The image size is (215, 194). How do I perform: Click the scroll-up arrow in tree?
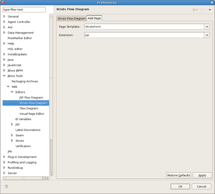click(x=51, y=15)
